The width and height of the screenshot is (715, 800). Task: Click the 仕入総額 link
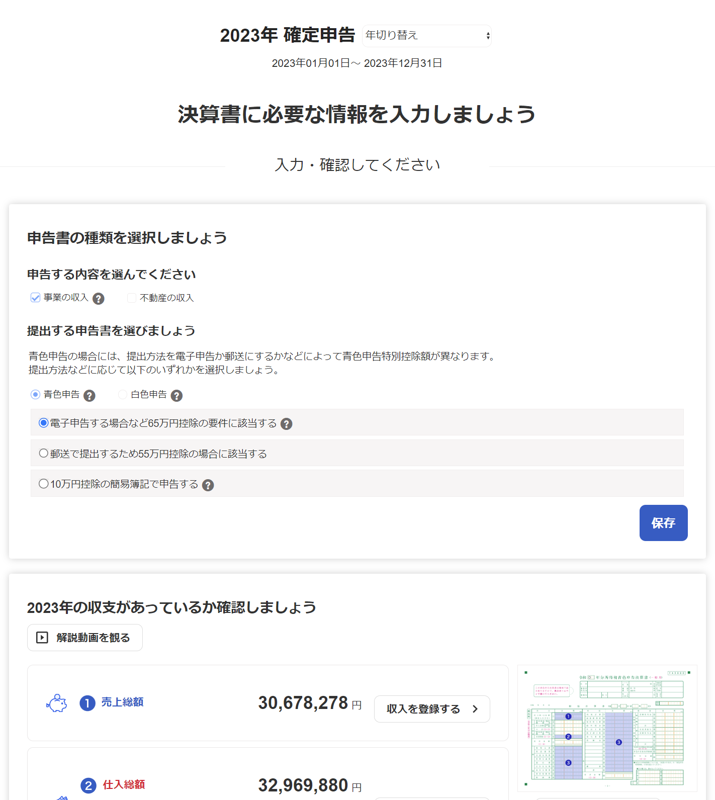124,784
